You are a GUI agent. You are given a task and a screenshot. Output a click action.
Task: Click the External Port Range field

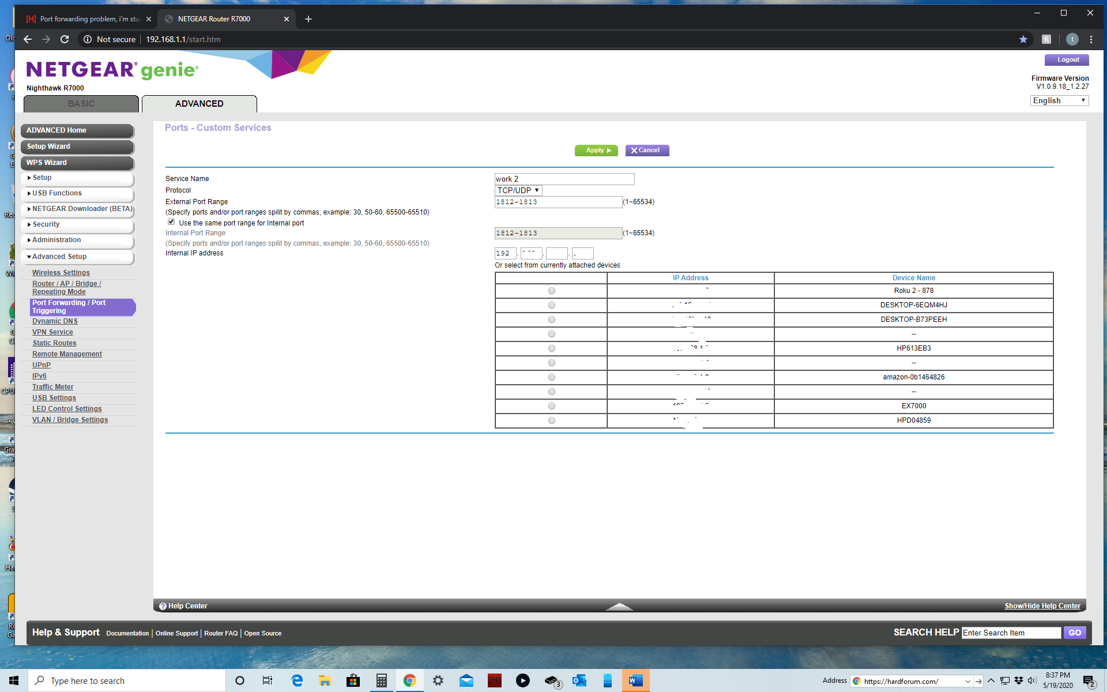click(x=558, y=202)
